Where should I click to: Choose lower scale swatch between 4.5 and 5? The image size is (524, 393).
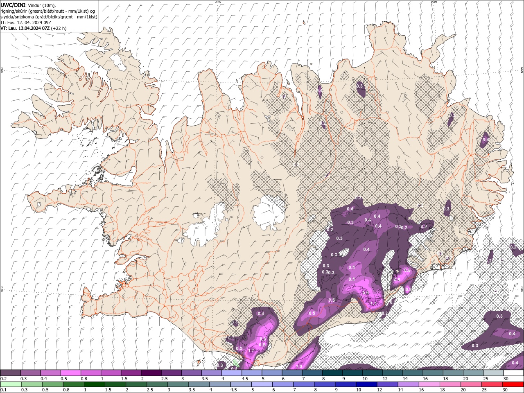point(241,384)
